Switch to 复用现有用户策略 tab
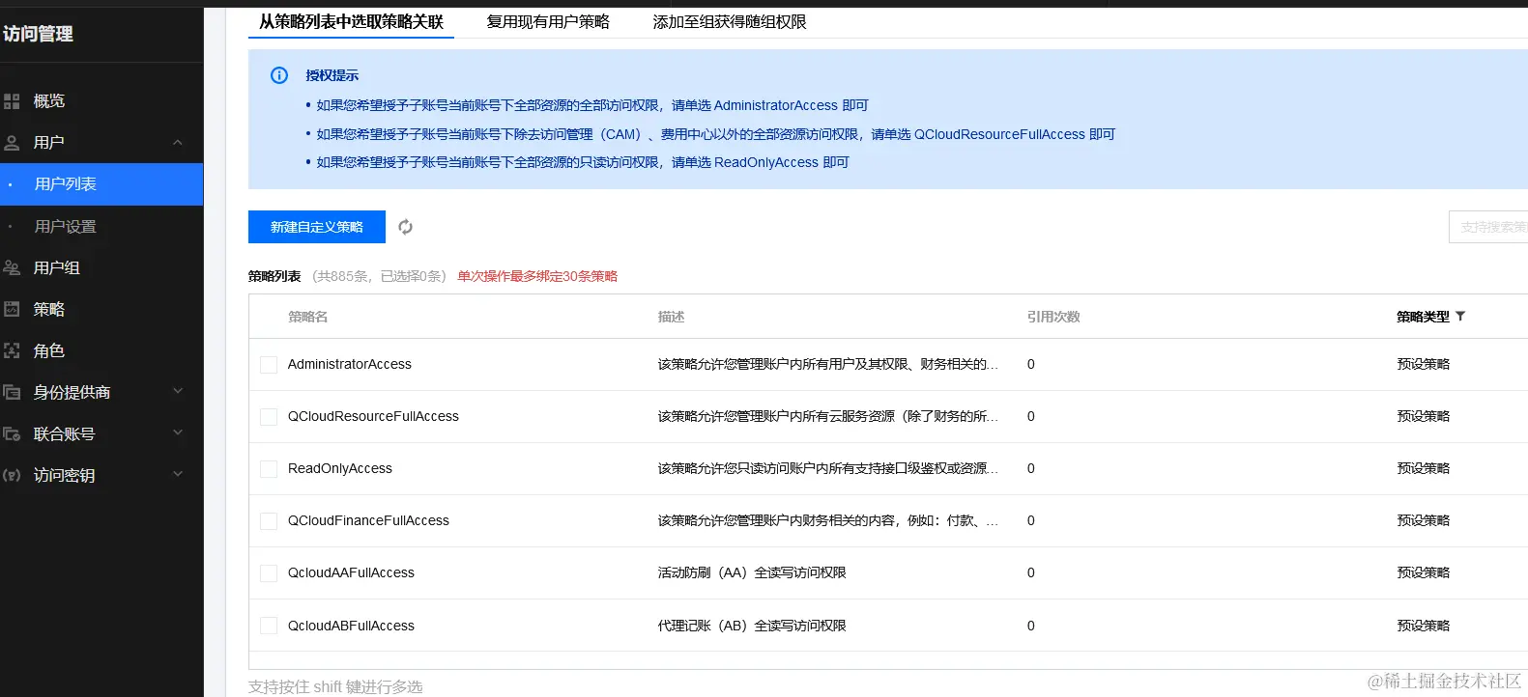Image resolution: width=1528 pixels, height=697 pixels. (548, 21)
